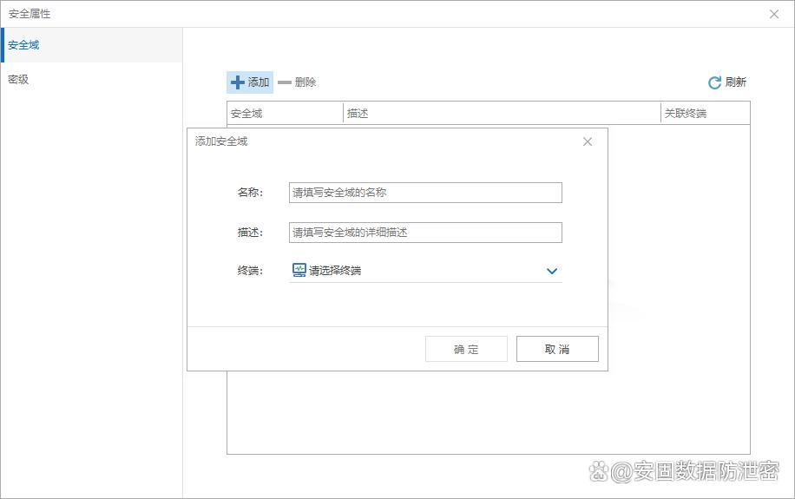Focus the 名称 input field
This screenshot has width=795, height=499.
pos(425,193)
